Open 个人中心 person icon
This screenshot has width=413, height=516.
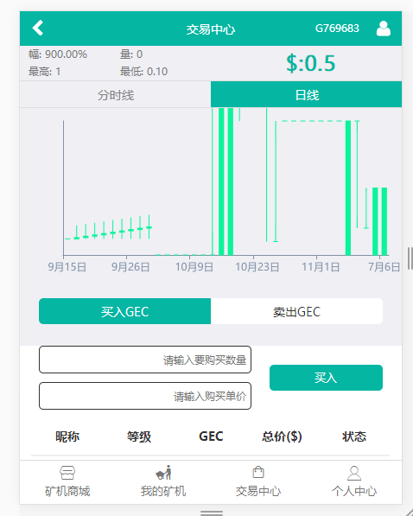[x=354, y=474]
